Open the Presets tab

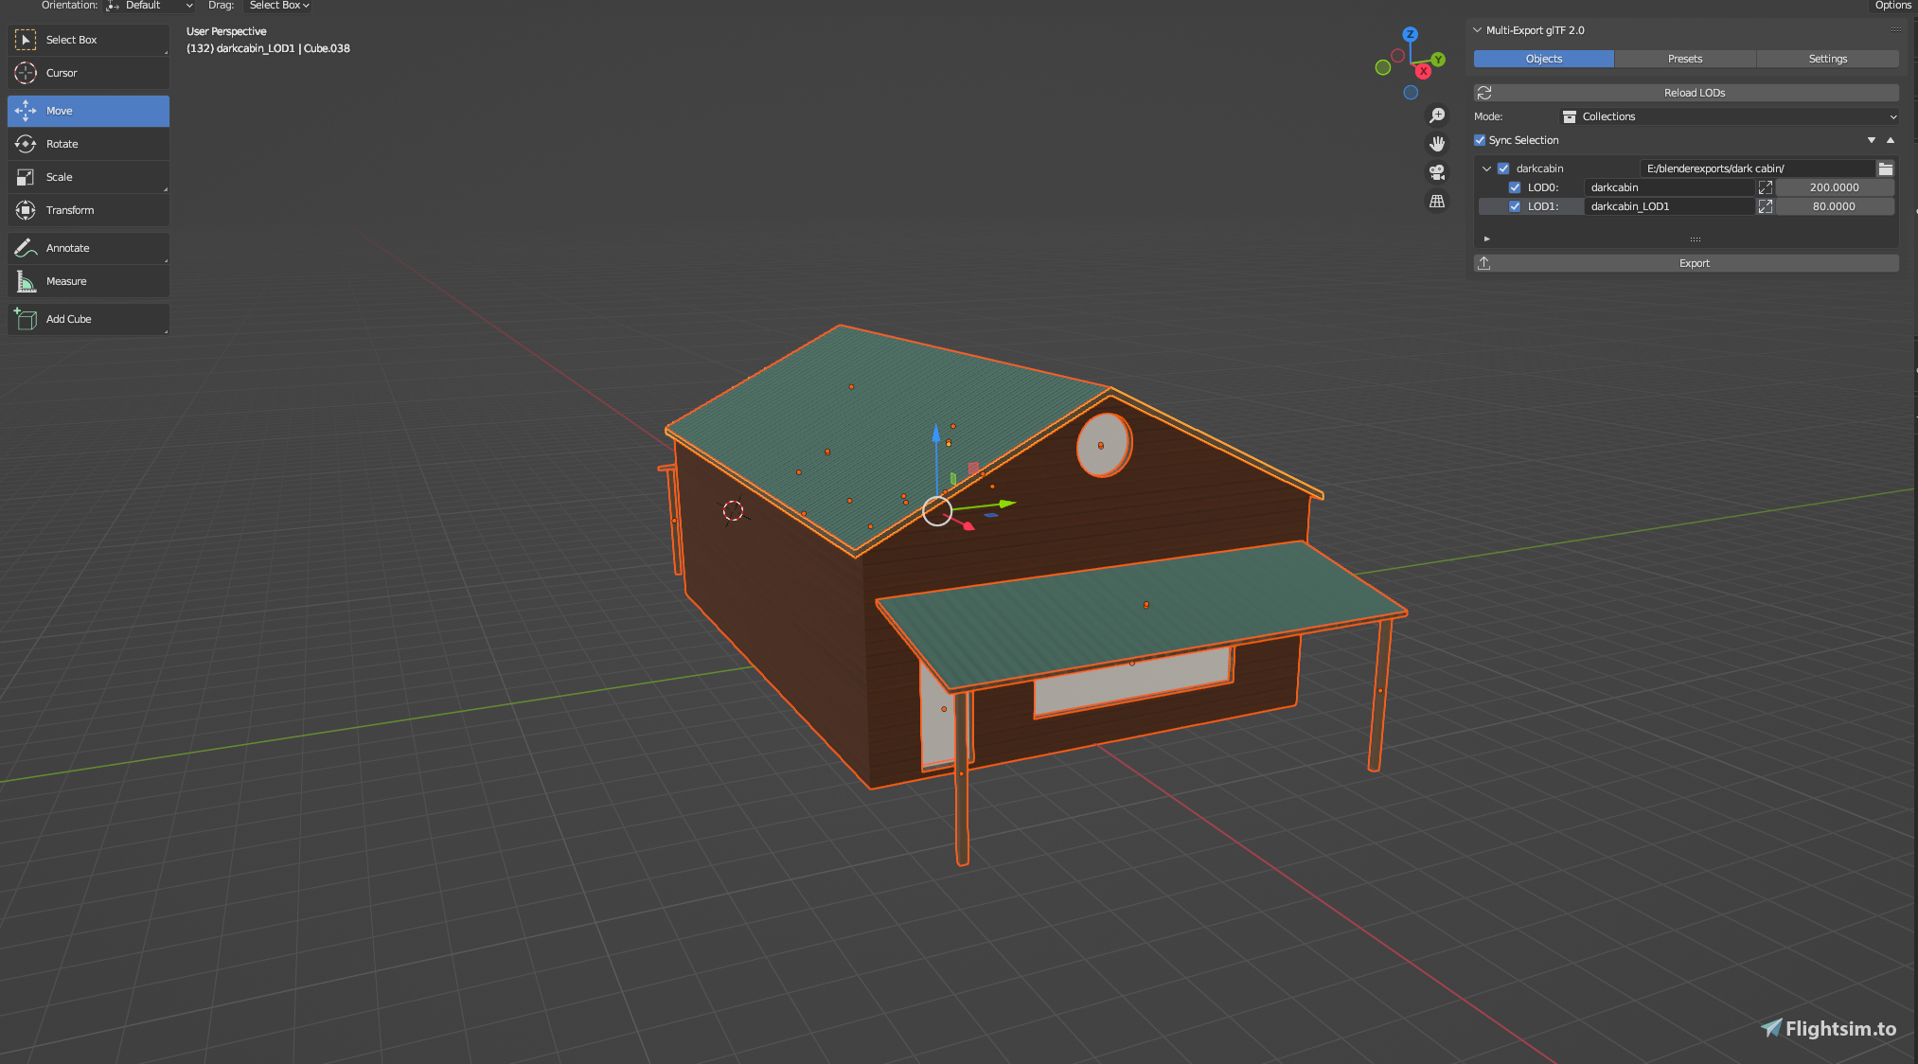[x=1685, y=59]
